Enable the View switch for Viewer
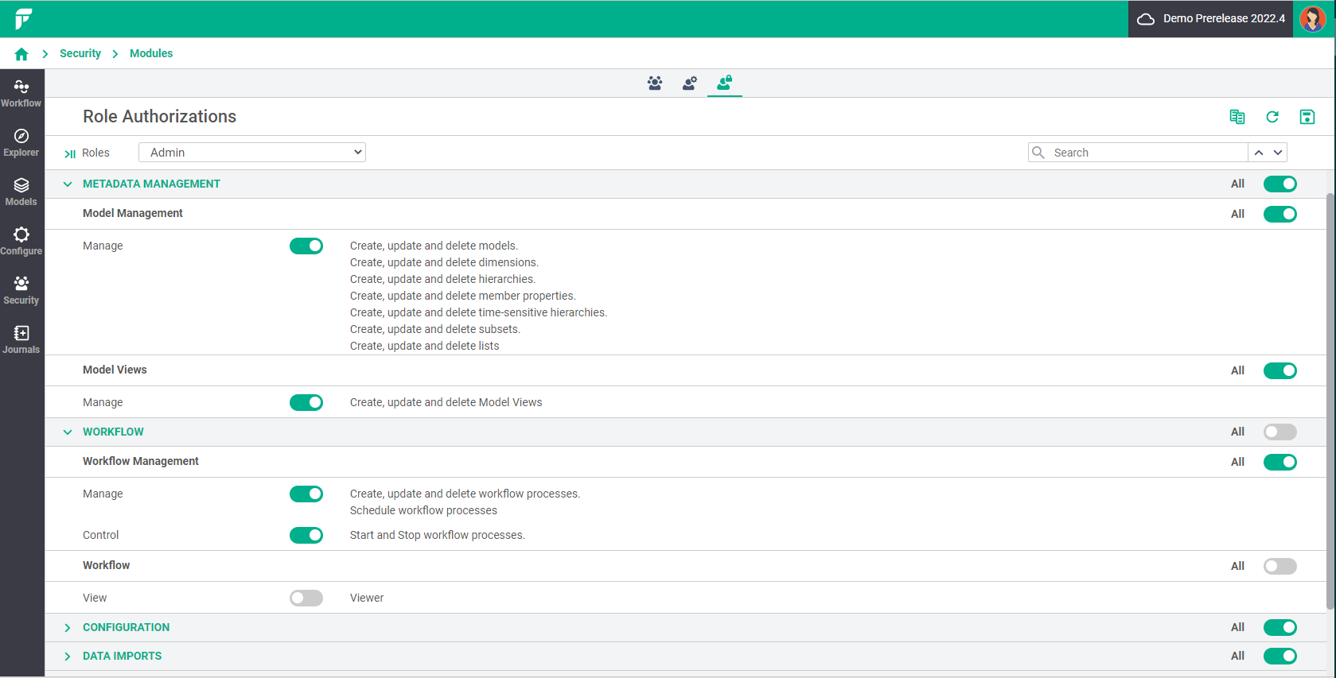 point(306,599)
